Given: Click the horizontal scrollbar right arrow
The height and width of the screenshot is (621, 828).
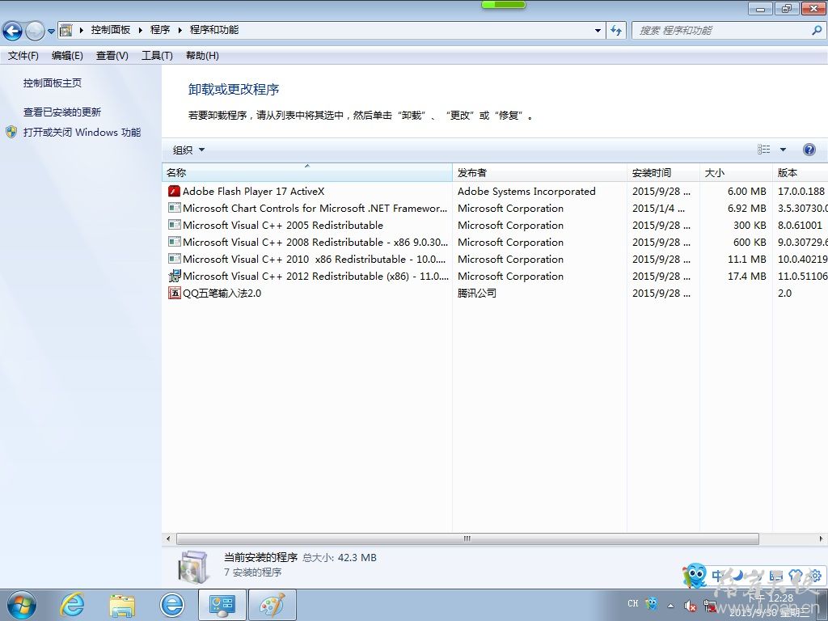Looking at the screenshot, I should [x=821, y=539].
